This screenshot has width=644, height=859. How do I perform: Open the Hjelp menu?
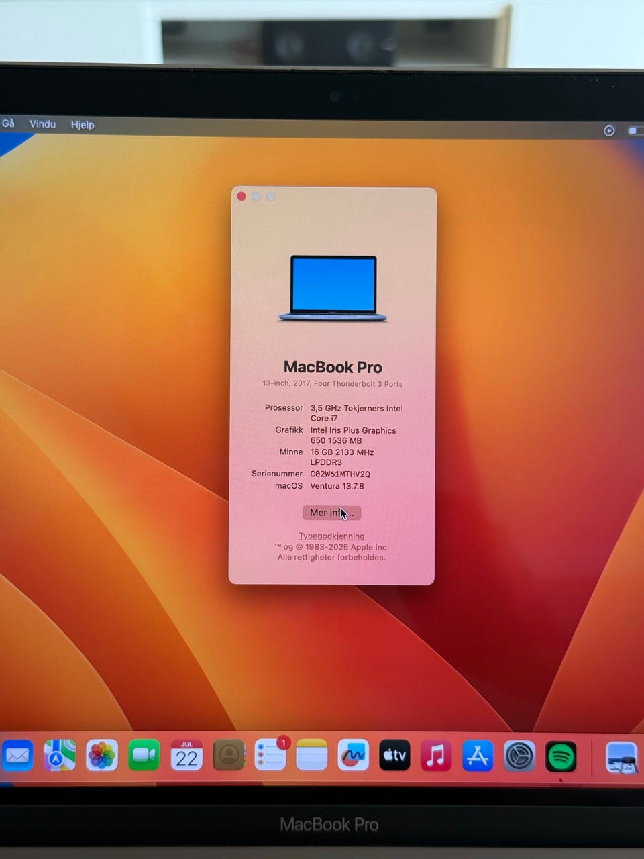tap(83, 124)
